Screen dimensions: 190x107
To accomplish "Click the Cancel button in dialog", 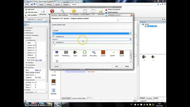I will (x=56, y=66).
